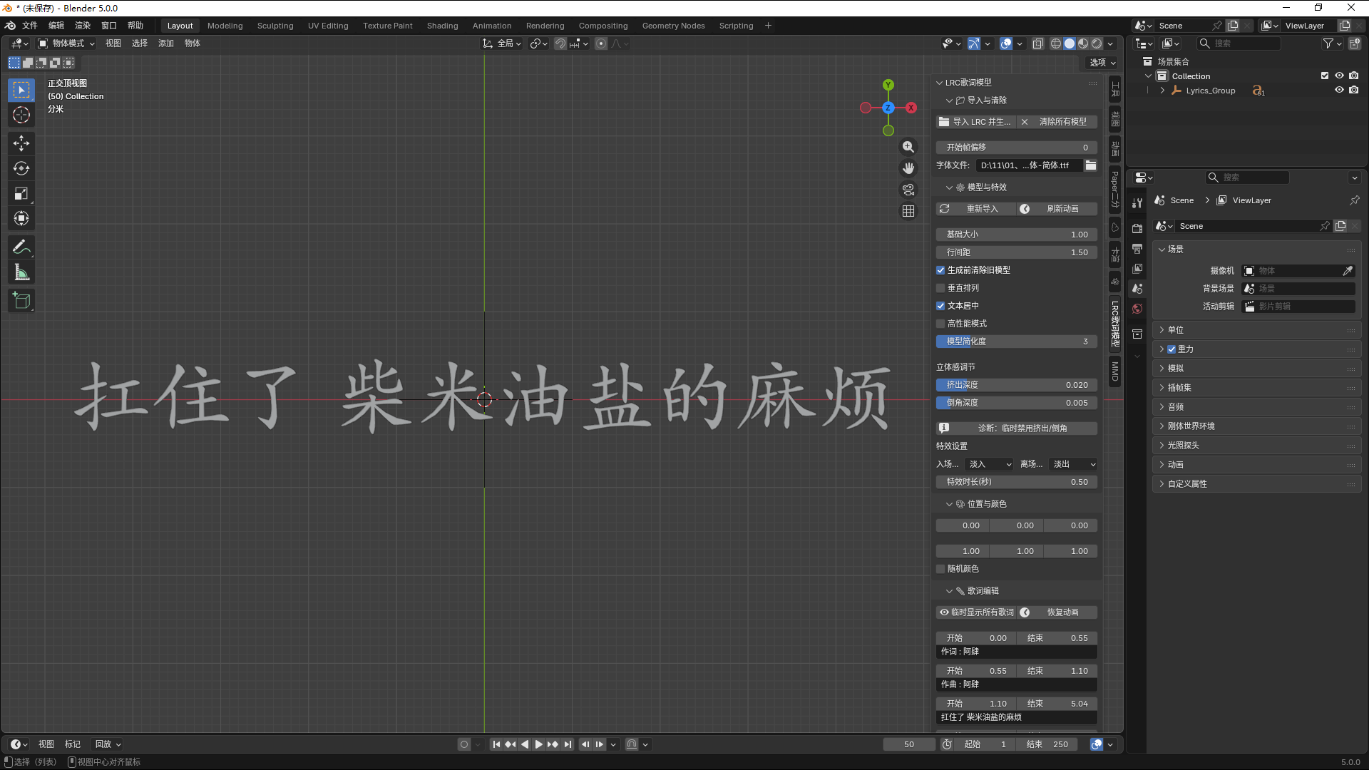Toggle the 文本居中 checkbox
This screenshot has width=1369, height=770.
tap(940, 306)
